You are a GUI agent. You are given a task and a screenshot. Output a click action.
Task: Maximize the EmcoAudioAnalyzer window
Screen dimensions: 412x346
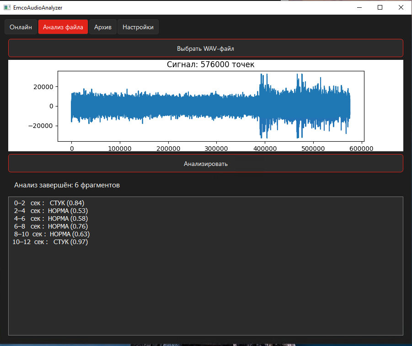(380, 7)
